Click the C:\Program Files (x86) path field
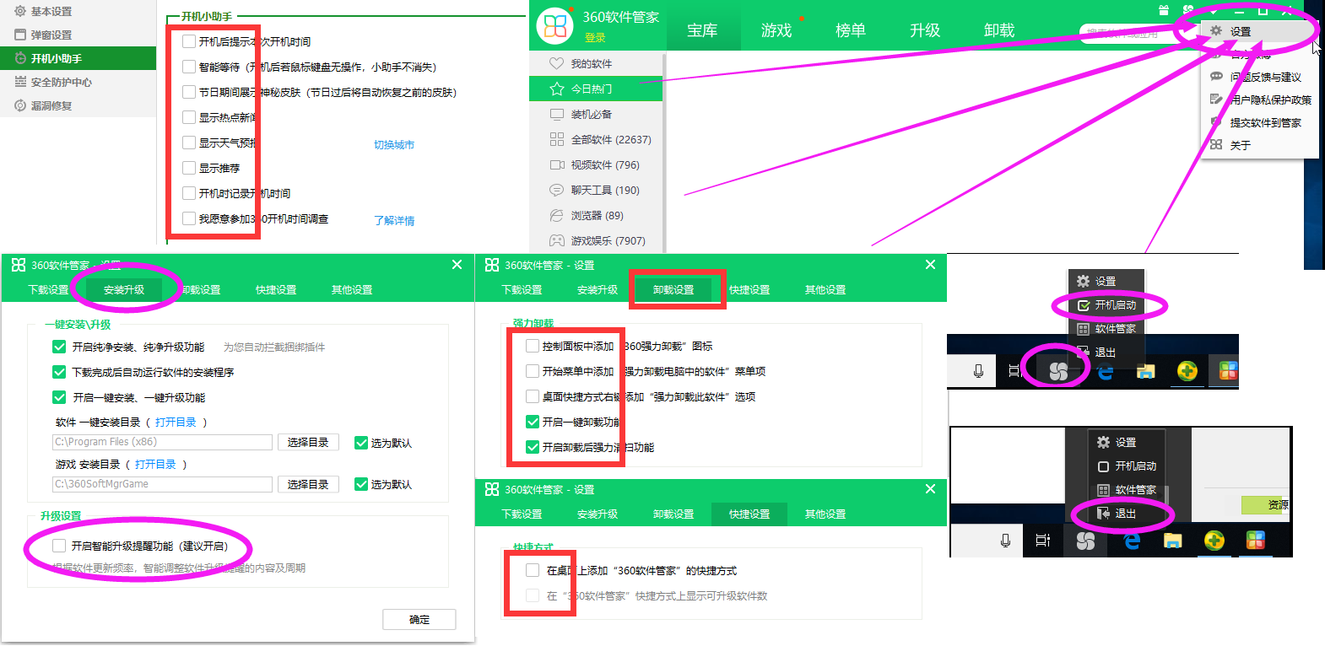 [x=162, y=442]
